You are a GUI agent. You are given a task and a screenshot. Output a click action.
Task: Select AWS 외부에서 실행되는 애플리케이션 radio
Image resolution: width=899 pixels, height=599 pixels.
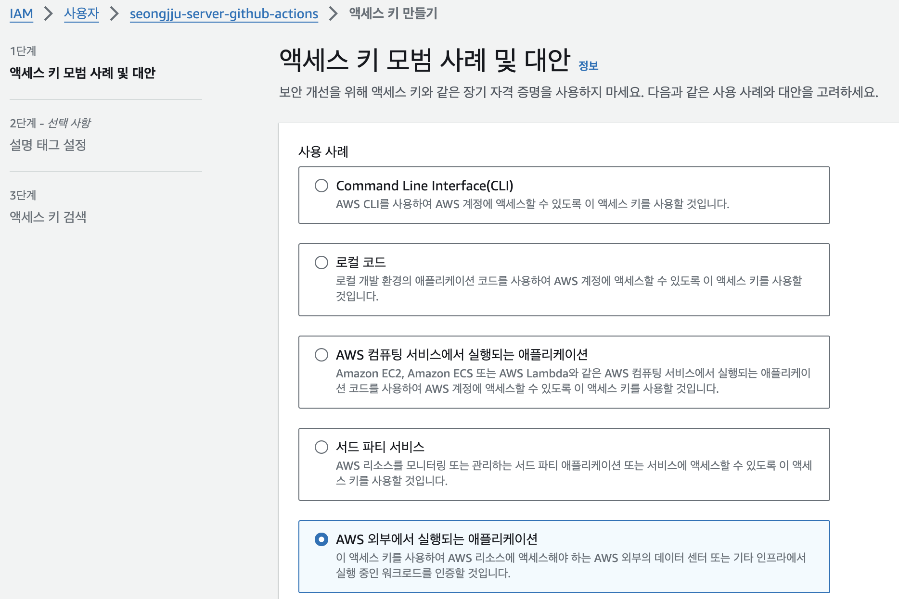click(x=321, y=539)
